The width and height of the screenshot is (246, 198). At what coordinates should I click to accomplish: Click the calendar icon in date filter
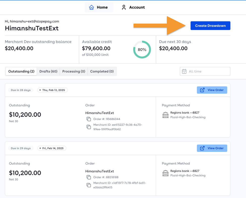(184, 71)
